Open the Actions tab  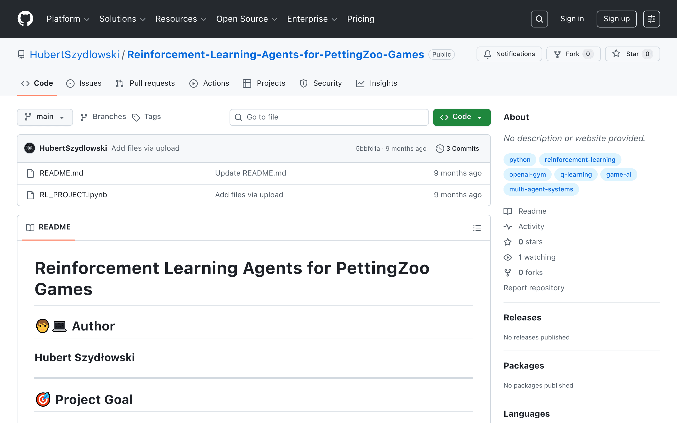click(209, 83)
